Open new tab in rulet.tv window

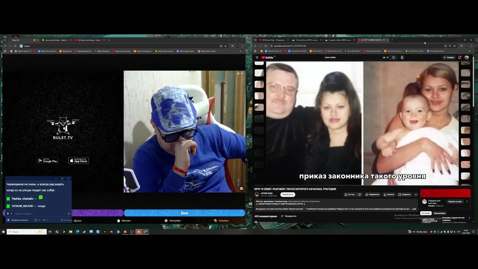pos(109,40)
